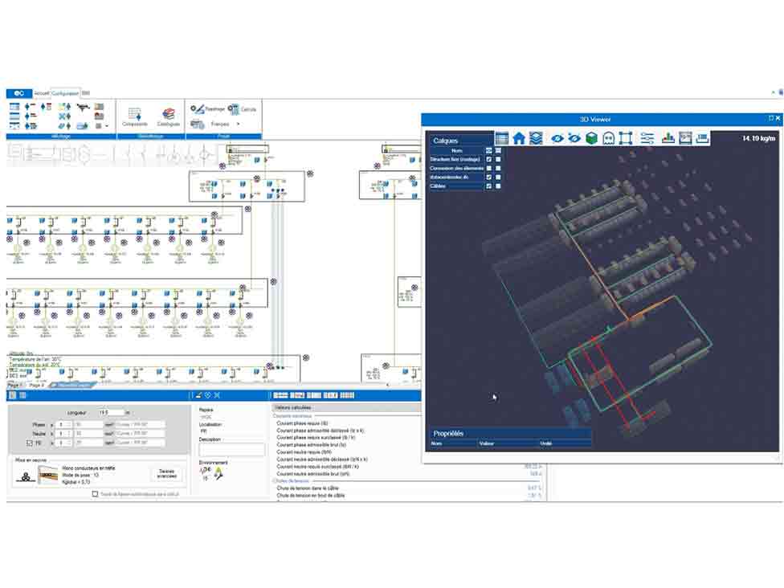Click the Longueur input field
The width and height of the screenshot is (784, 588).
tap(111, 412)
